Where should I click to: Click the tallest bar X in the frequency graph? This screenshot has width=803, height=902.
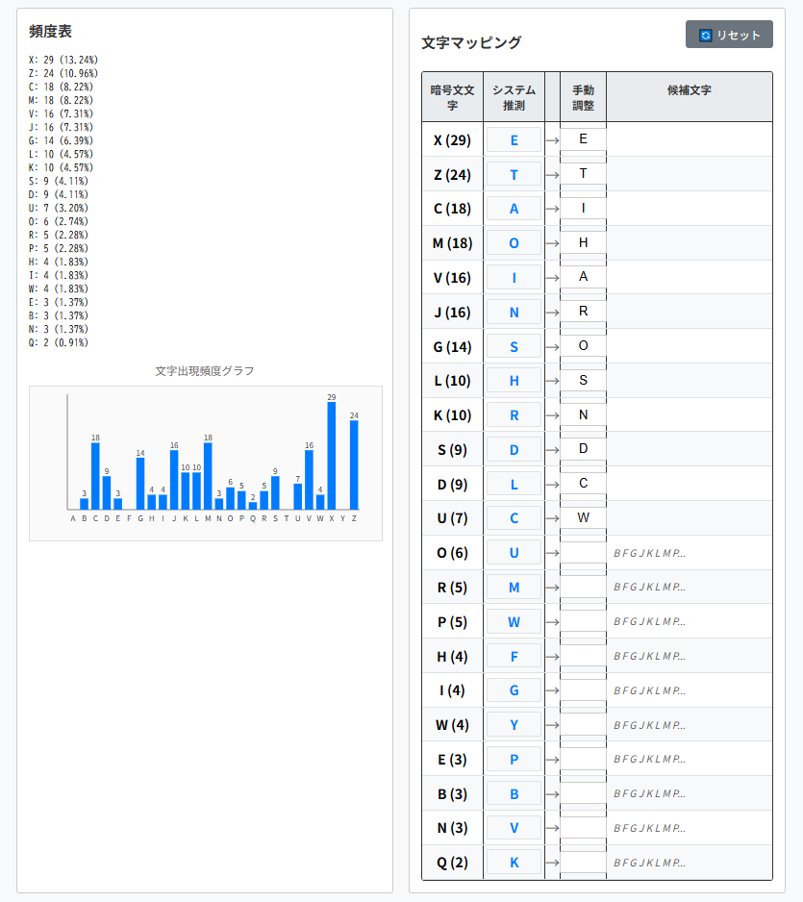332,456
